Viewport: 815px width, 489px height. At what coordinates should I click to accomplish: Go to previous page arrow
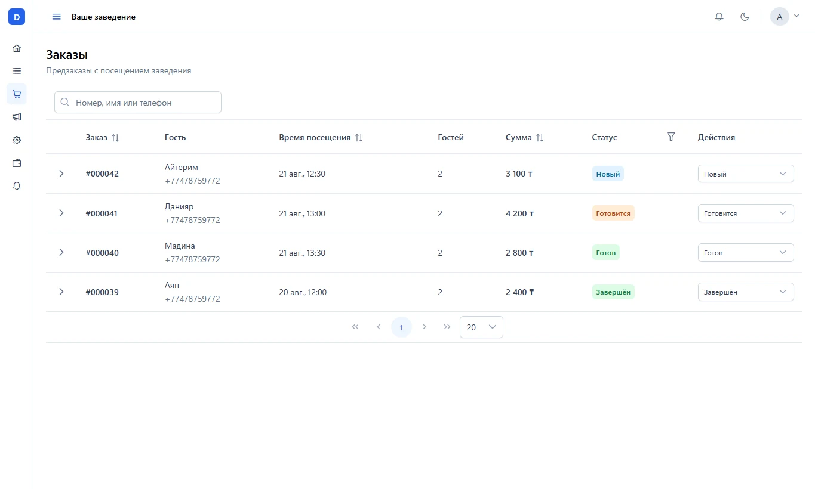pos(379,327)
